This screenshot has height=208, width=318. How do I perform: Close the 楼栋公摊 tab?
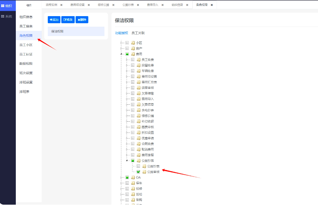(x=113, y=5)
